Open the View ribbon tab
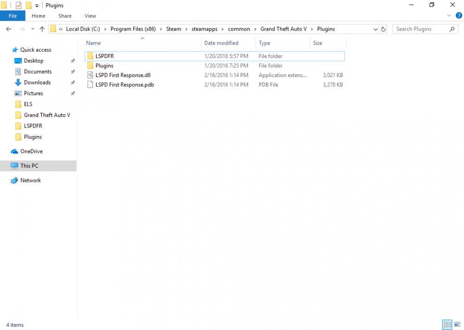Image resolution: width=464 pixels, height=330 pixels. pos(90,16)
